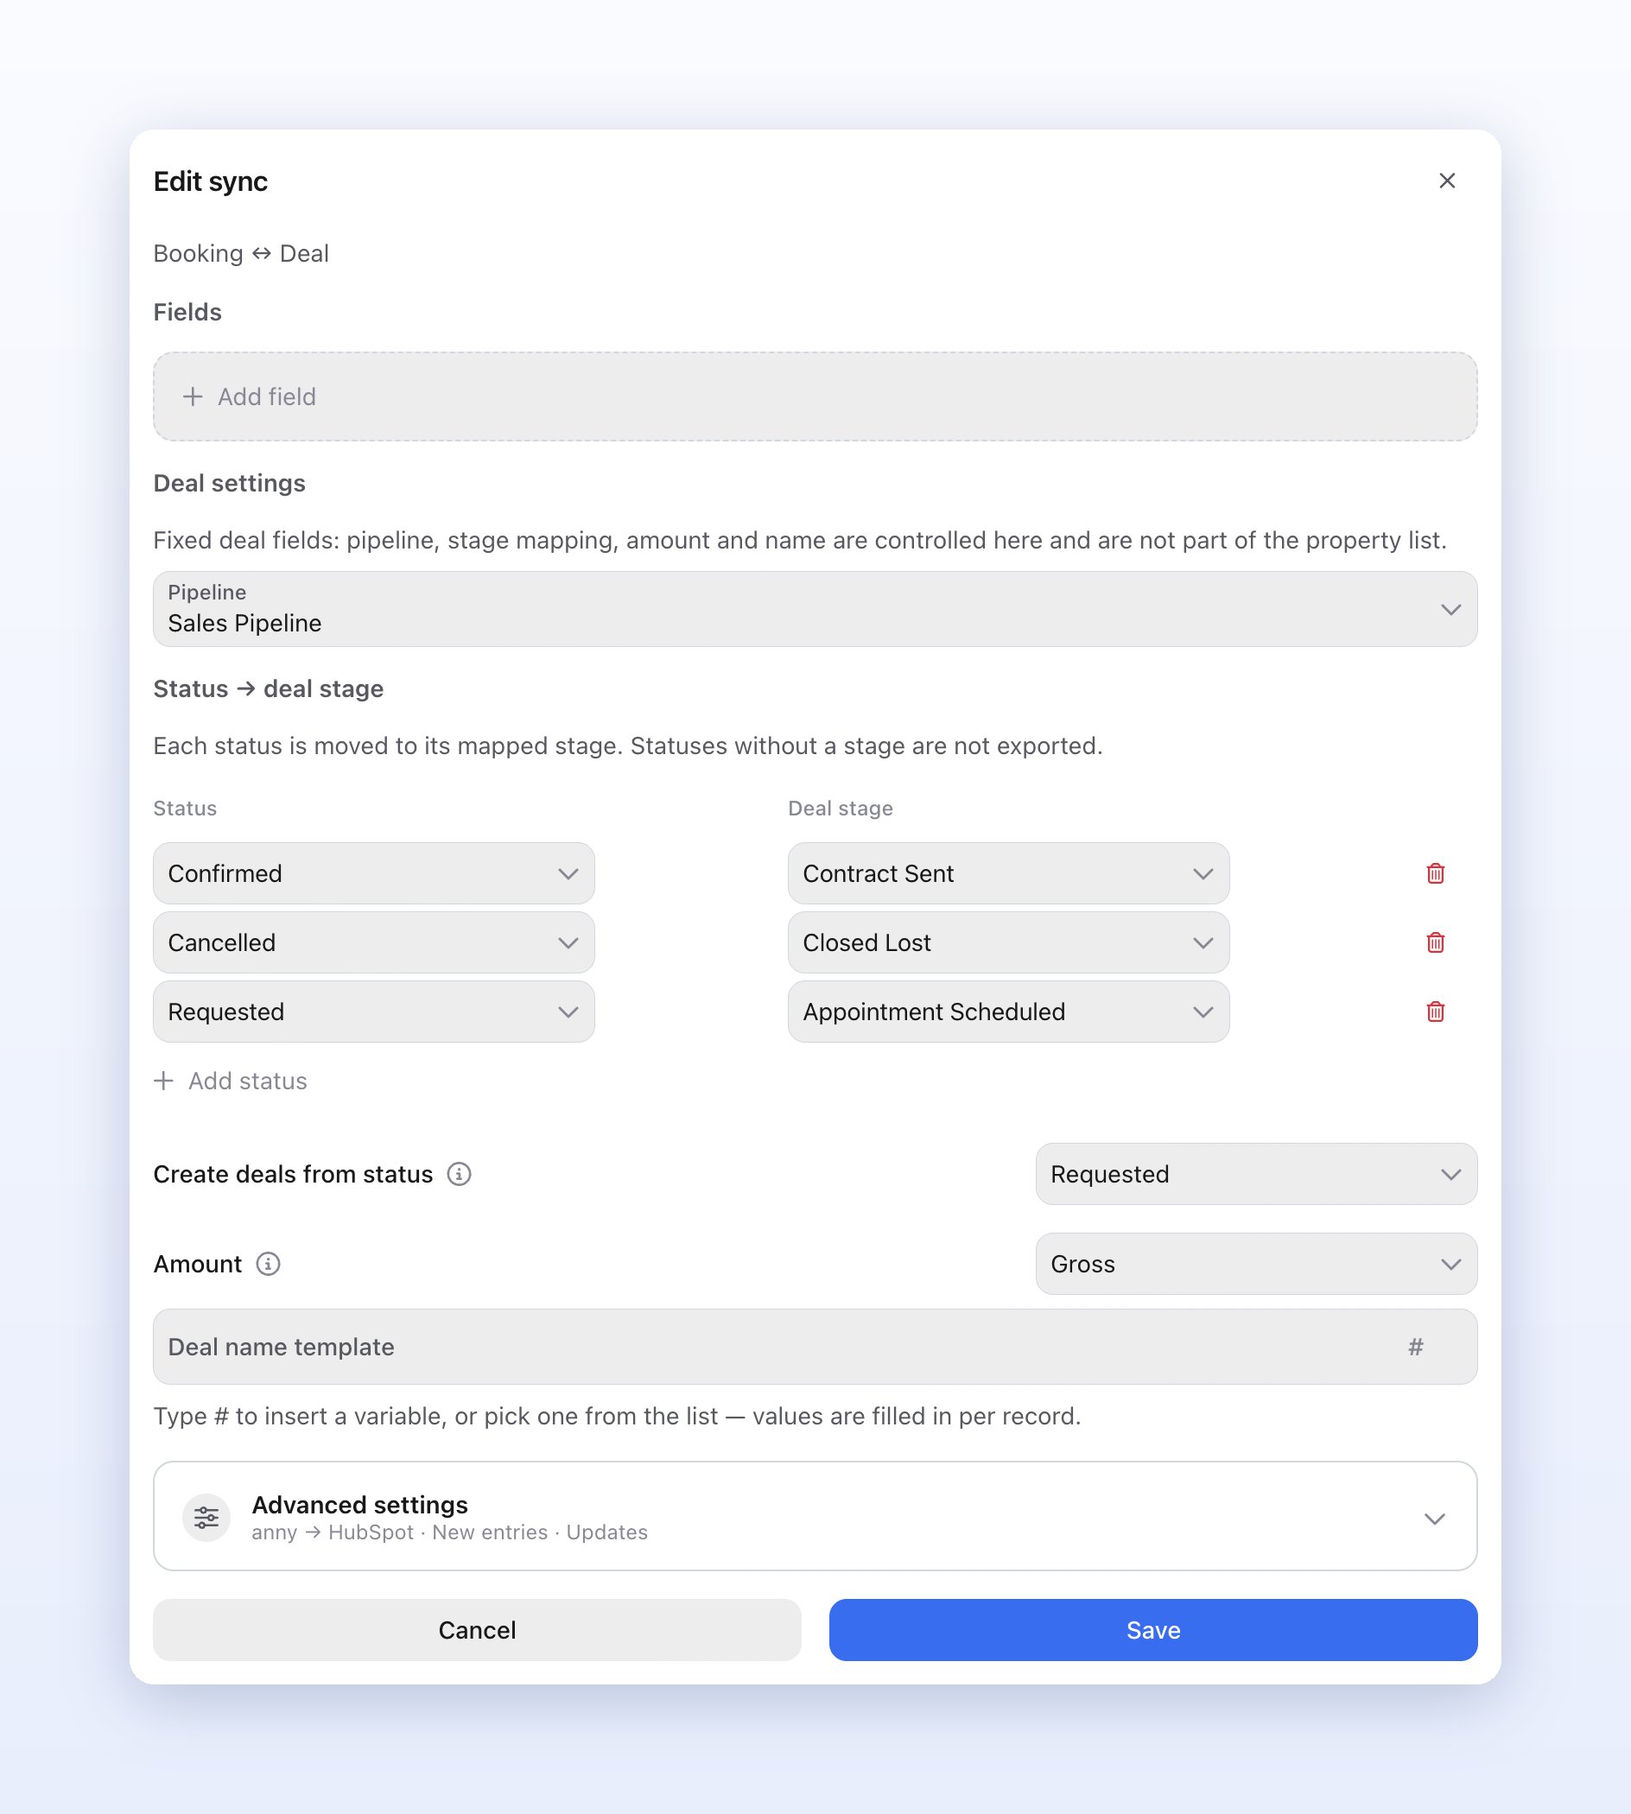This screenshot has width=1631, height=1814.
Task: Click the Fields heading
Action: [187, 312]
